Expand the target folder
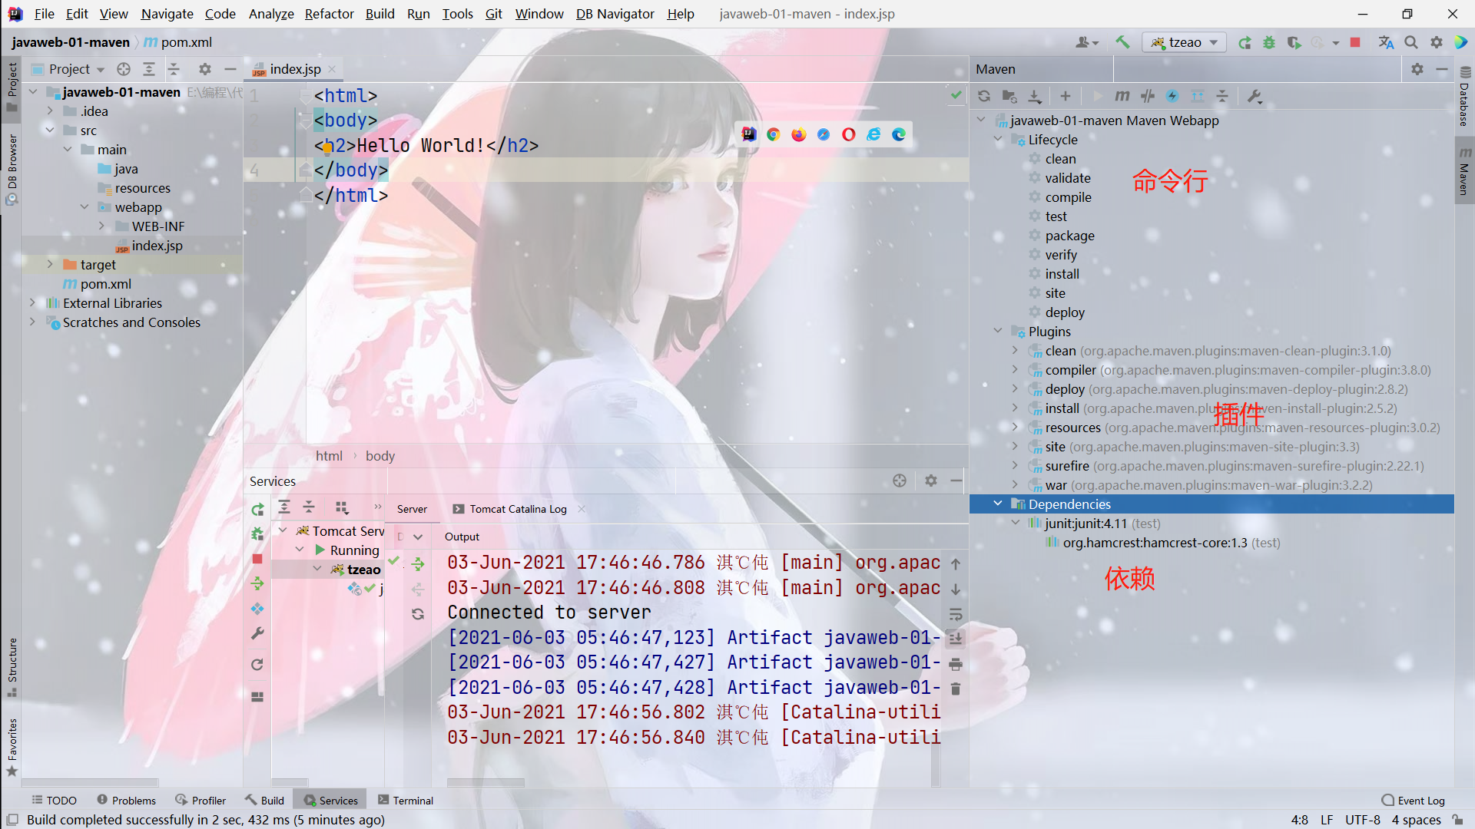The width and height of the screenshot is (1475, 829). [50, 265]
